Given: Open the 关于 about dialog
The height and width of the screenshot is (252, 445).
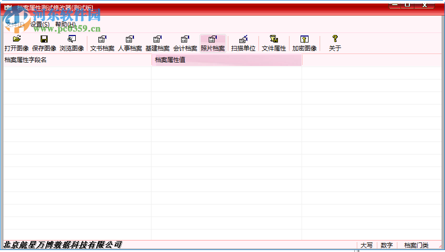Looking at the screenshot, I should [x=335, y=43].
